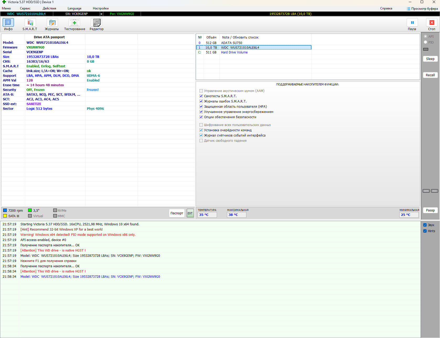
Task: Click the Нажмите F1 для получения справки line
Action: [48, 261]
